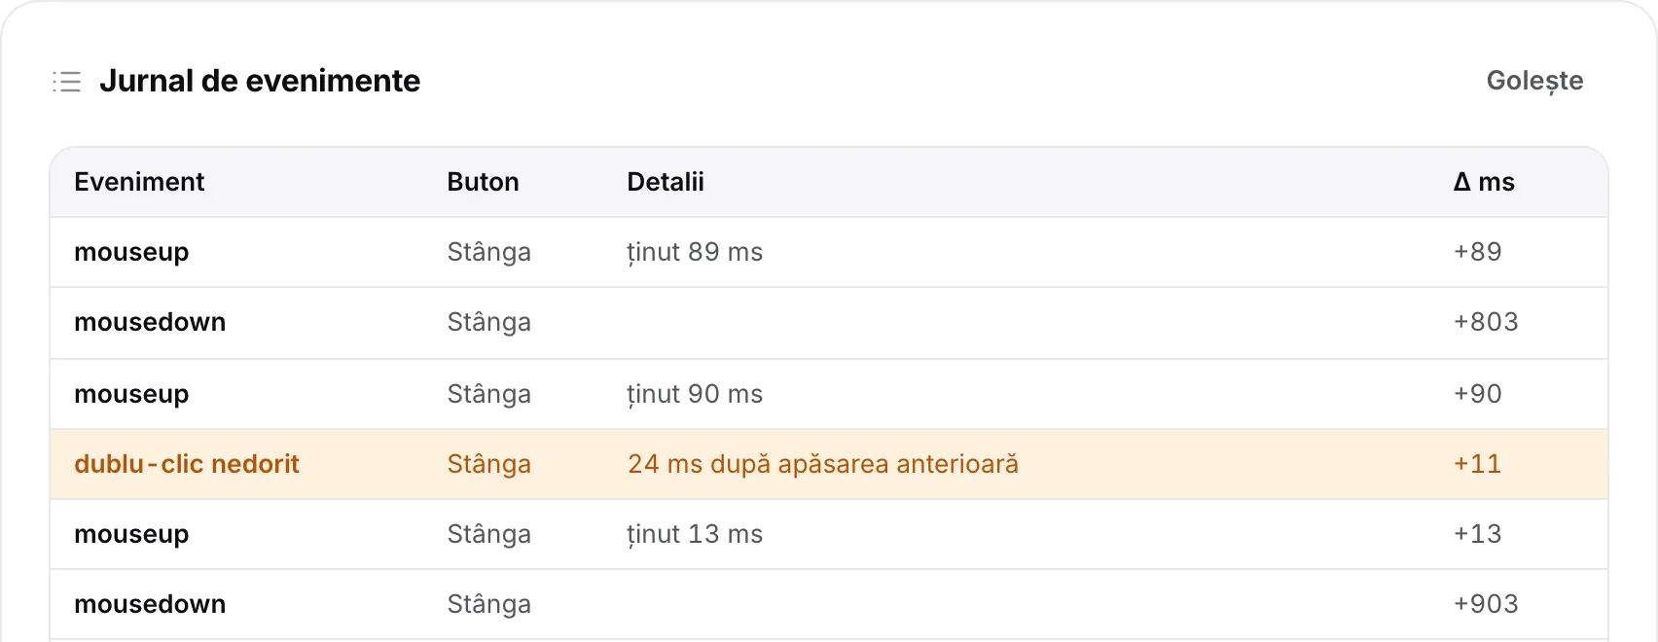This screenshot has width=1658, height=642.
Task: Click mouseup in the ținut 13 ms row
Action: (131, 534)
